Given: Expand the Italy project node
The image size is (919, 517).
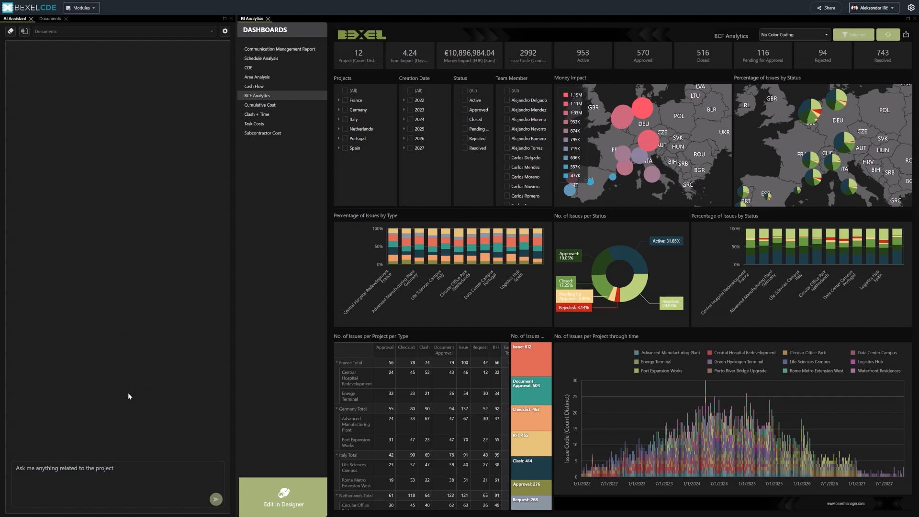Looking at the screenshot, I should pos(339,119).
